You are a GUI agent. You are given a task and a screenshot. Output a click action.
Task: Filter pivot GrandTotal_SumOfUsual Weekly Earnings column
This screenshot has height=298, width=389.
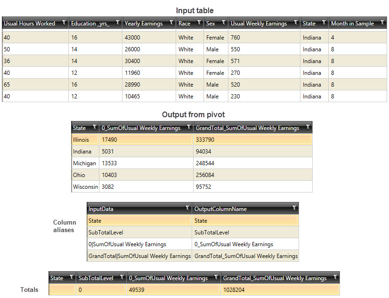click(x=308, y=128)
